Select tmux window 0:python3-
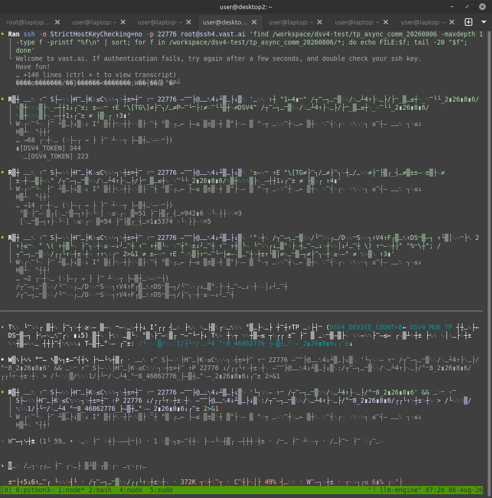The image size is (492, 498). point(35,490)
